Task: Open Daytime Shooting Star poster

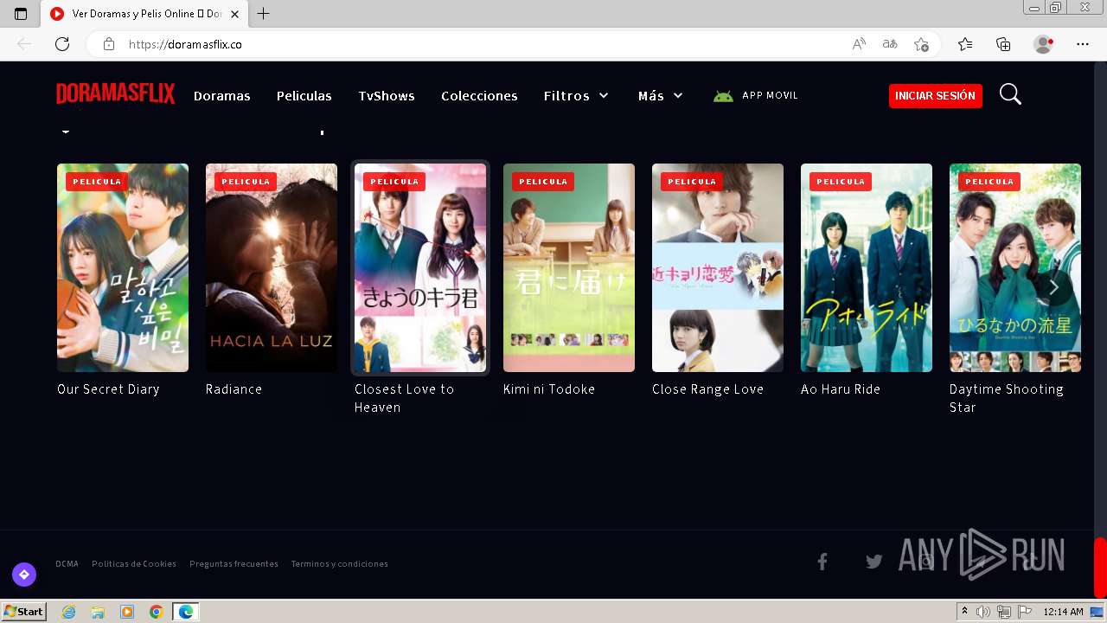Action: pyautogui.click(x=1015, y=268)
